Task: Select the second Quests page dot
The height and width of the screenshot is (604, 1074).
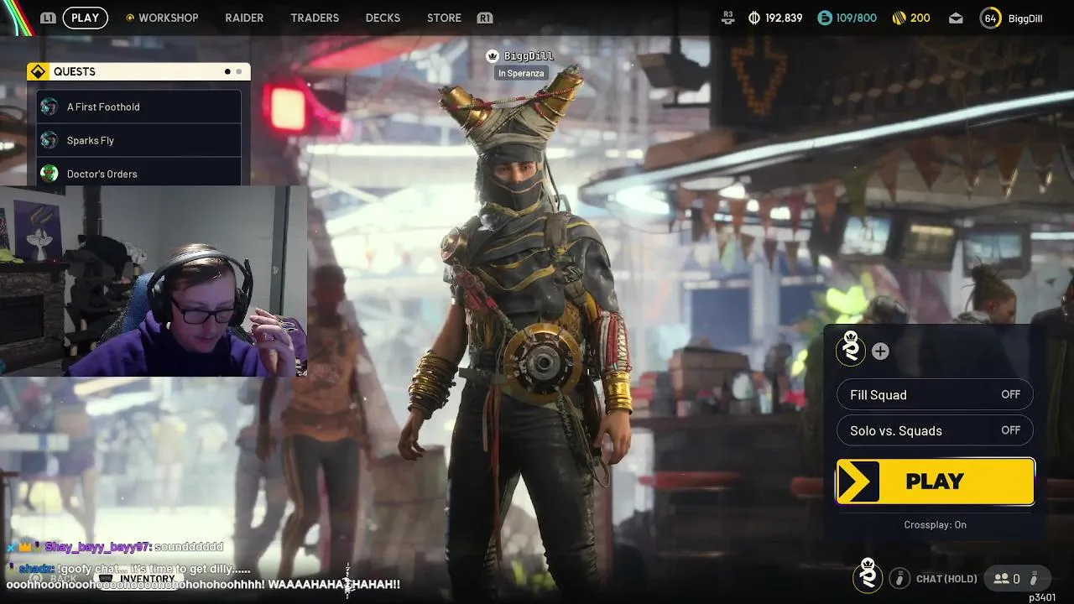Action: point(238,71)
